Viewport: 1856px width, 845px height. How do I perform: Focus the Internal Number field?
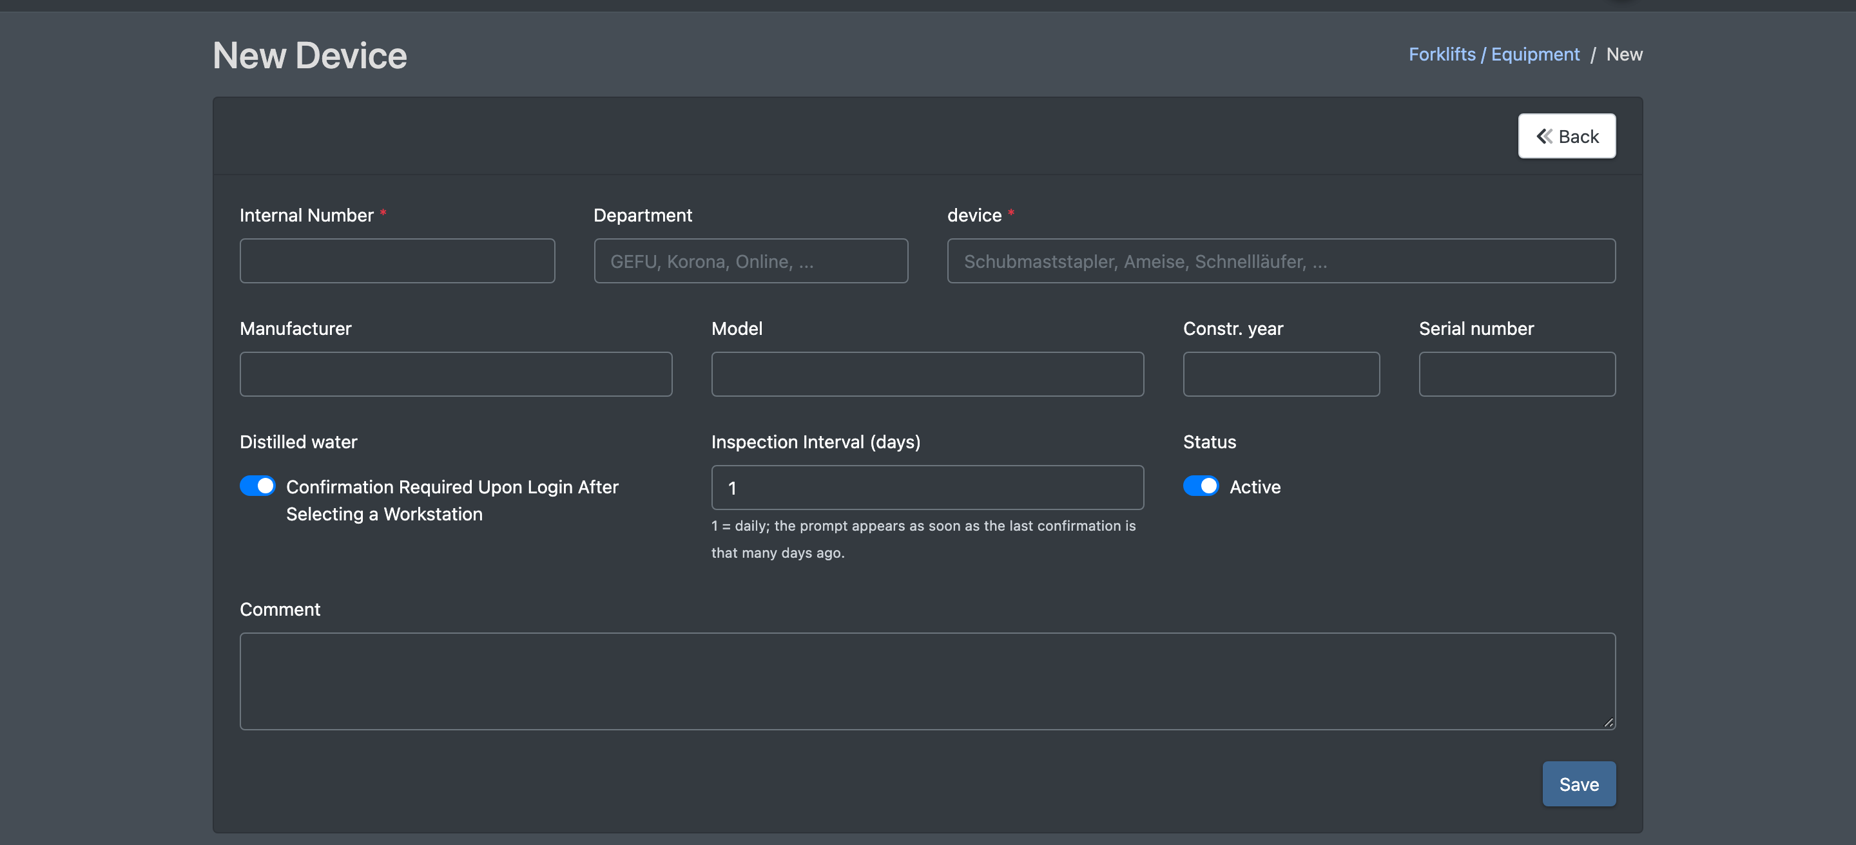[x=397, y=261]
